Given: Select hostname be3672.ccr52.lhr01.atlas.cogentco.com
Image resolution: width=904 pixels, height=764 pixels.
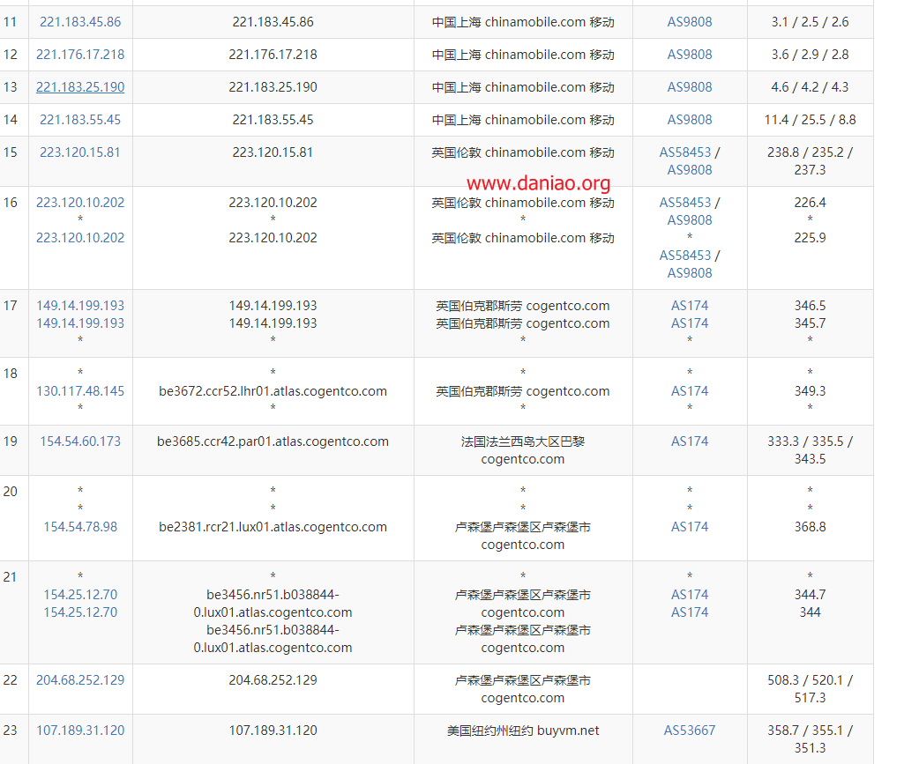Looking at the screenshot, I should click(273, 391).
